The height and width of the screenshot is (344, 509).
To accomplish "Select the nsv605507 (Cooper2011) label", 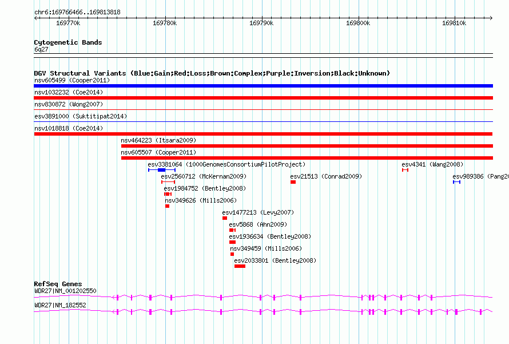I will 158,152.
